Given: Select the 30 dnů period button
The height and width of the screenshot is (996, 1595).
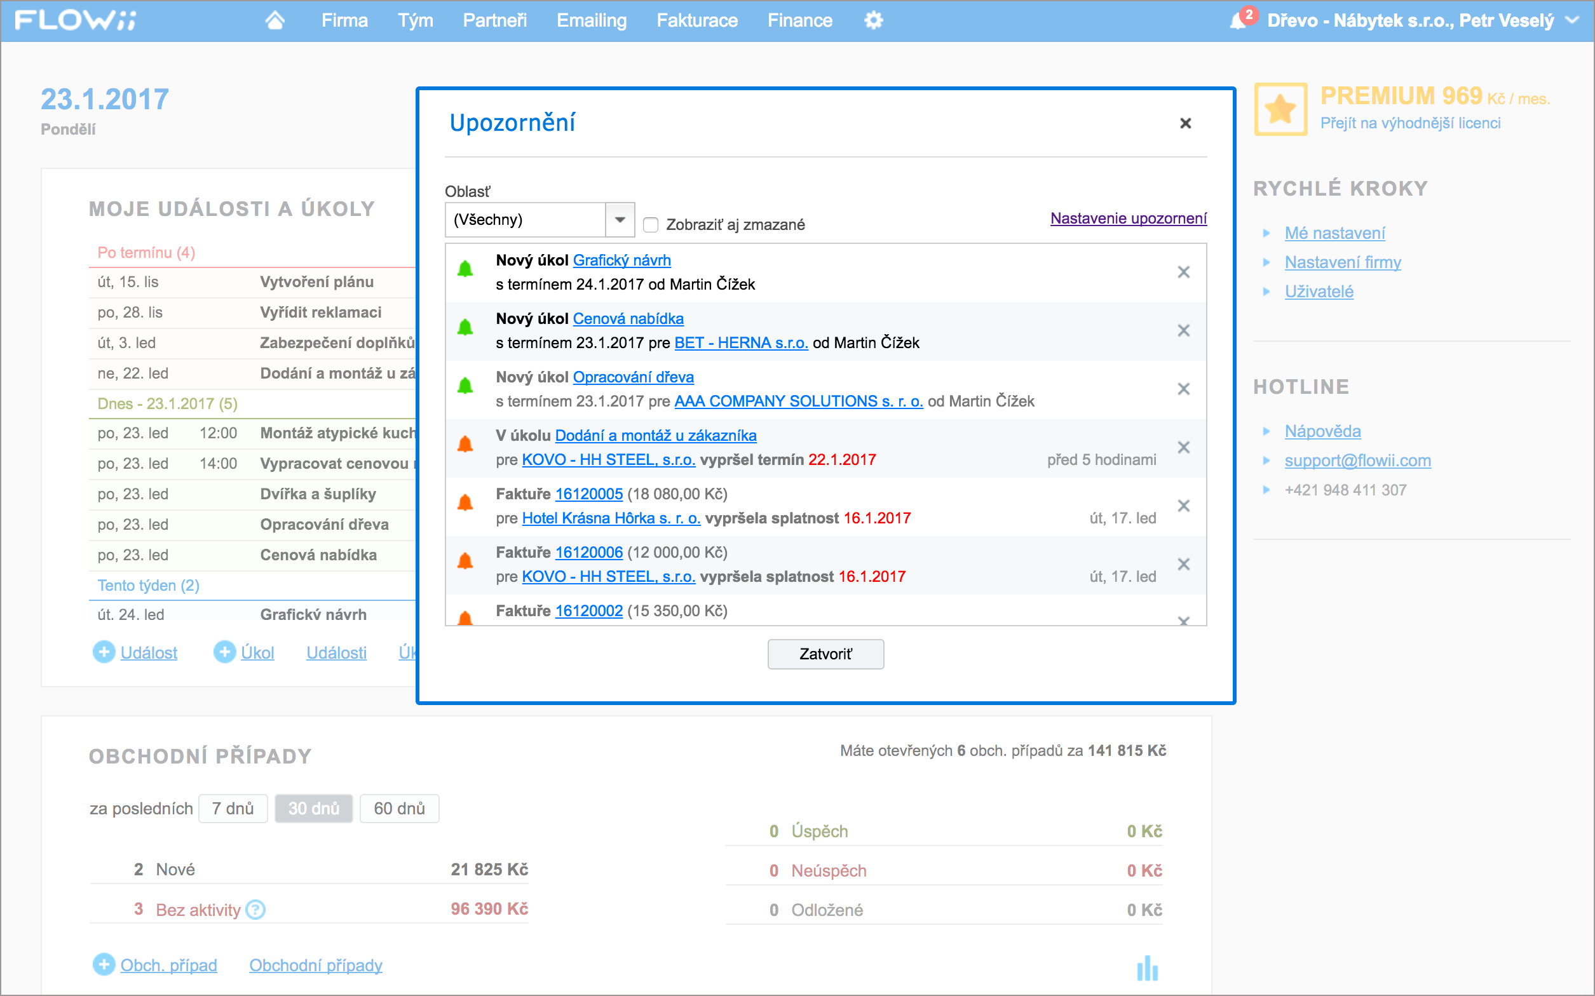Looking at the screenshot, I should click(313, 808).
